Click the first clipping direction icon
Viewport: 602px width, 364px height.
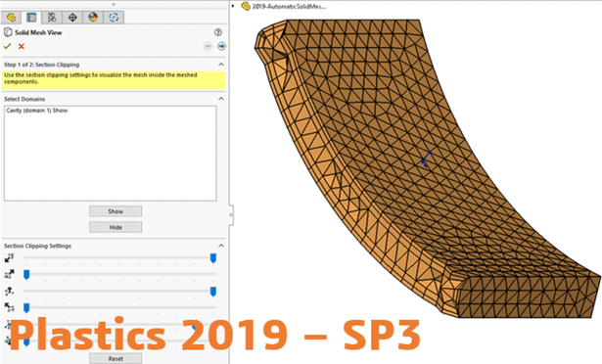9,257
